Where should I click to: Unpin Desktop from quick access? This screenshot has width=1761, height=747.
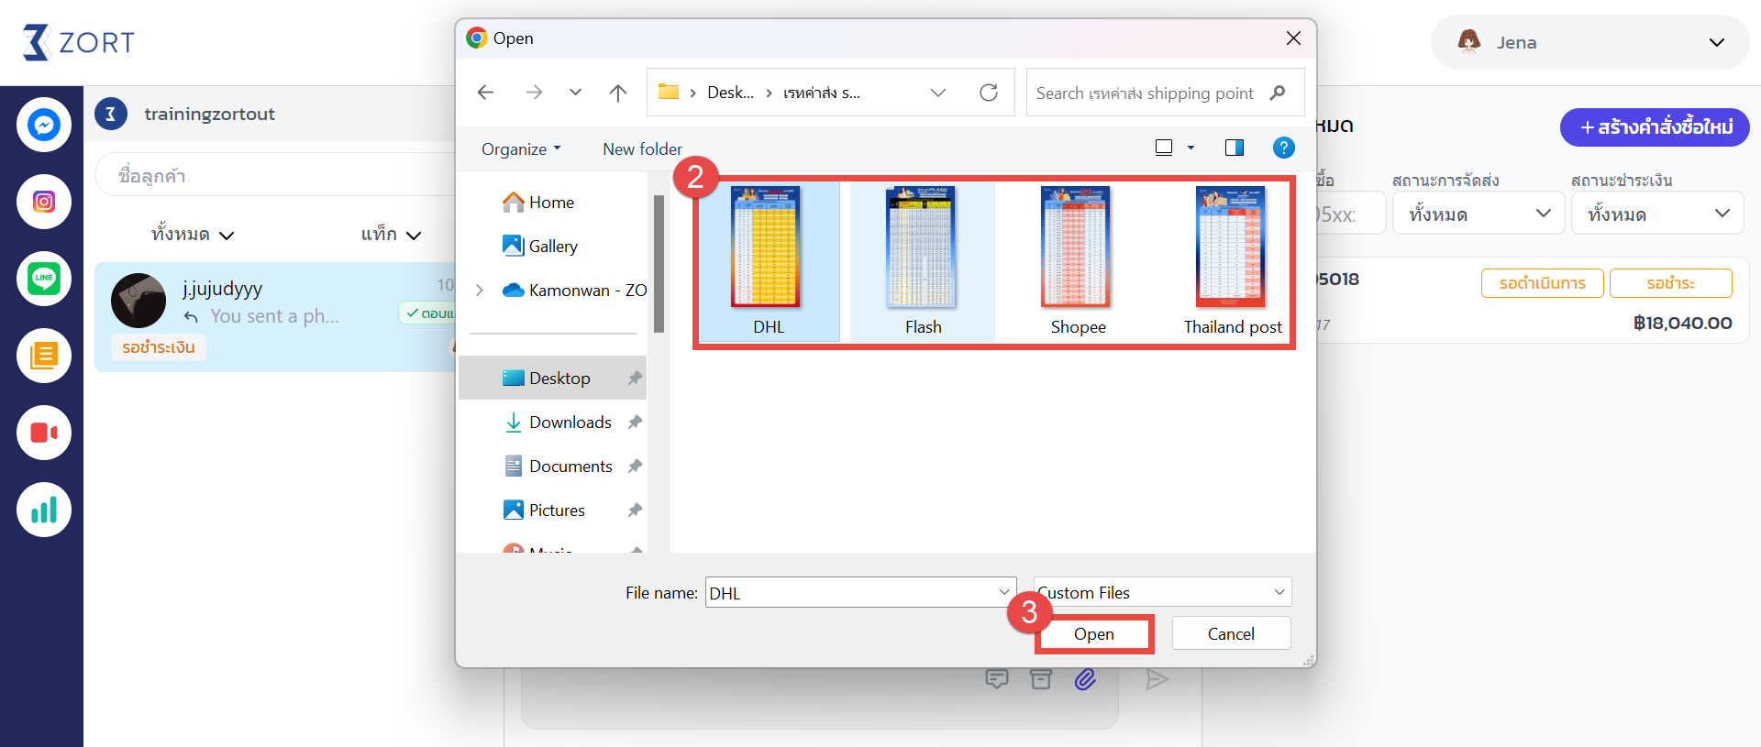pyautogui.click(x=635, y=378)
